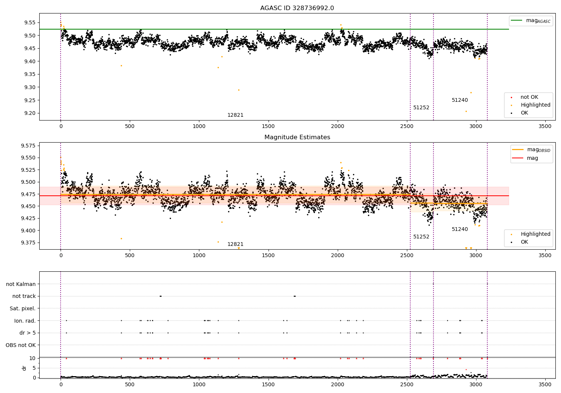Click the '12821' obsid label in middle plot
The height and width of the screenshot is (393, 561).
tap(235, 244)
